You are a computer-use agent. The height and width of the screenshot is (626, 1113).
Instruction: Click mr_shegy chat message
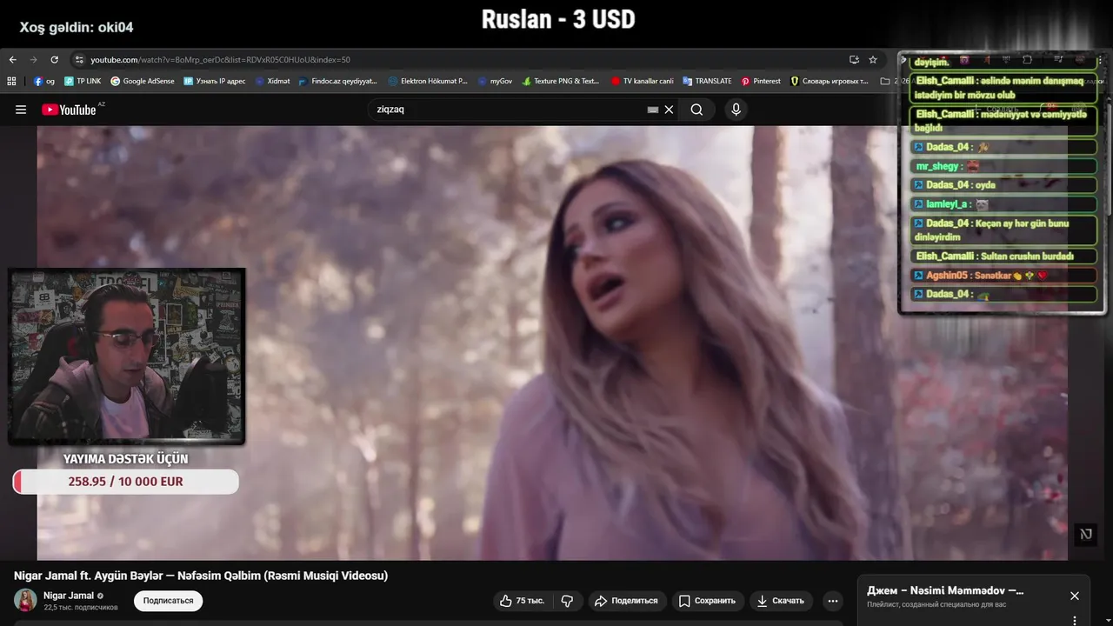pos(1003,166)
